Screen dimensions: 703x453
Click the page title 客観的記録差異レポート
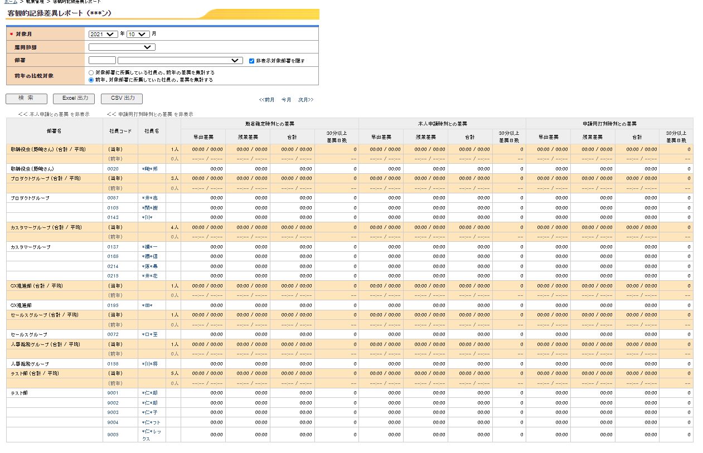tap(59, 13)
